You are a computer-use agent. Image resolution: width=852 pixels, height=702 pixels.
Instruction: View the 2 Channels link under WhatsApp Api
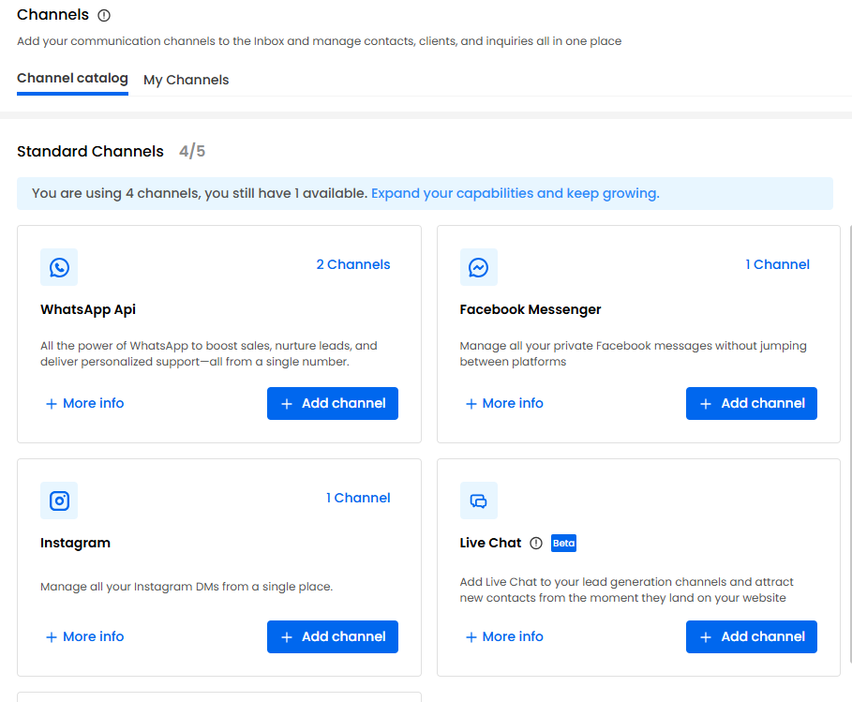tap(353, 264)
